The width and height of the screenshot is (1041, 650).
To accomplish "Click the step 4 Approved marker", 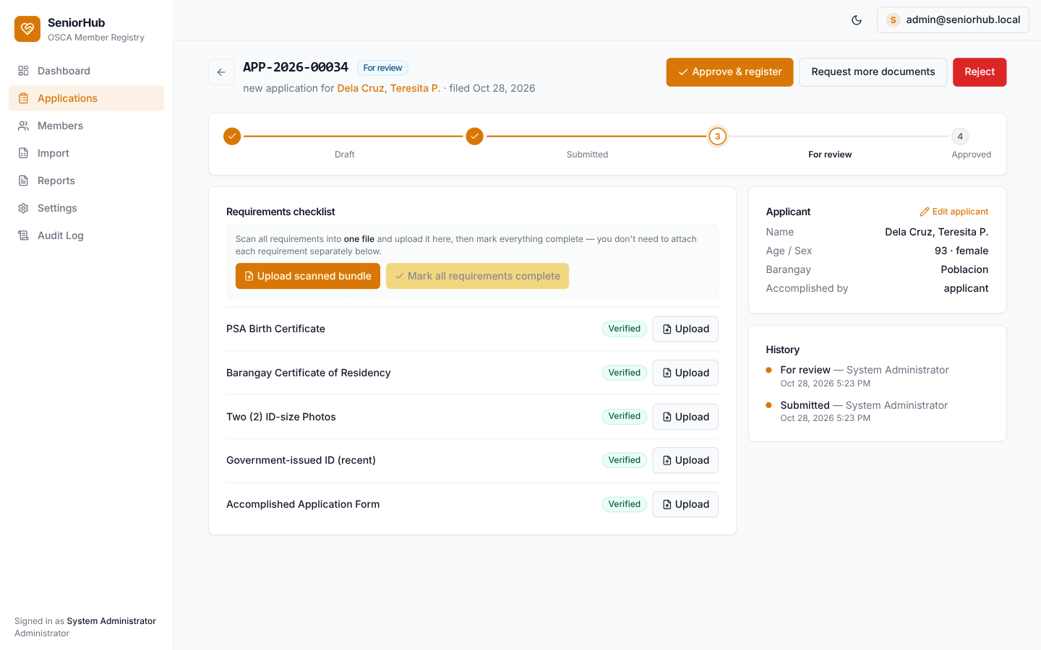I will (960, 136).
